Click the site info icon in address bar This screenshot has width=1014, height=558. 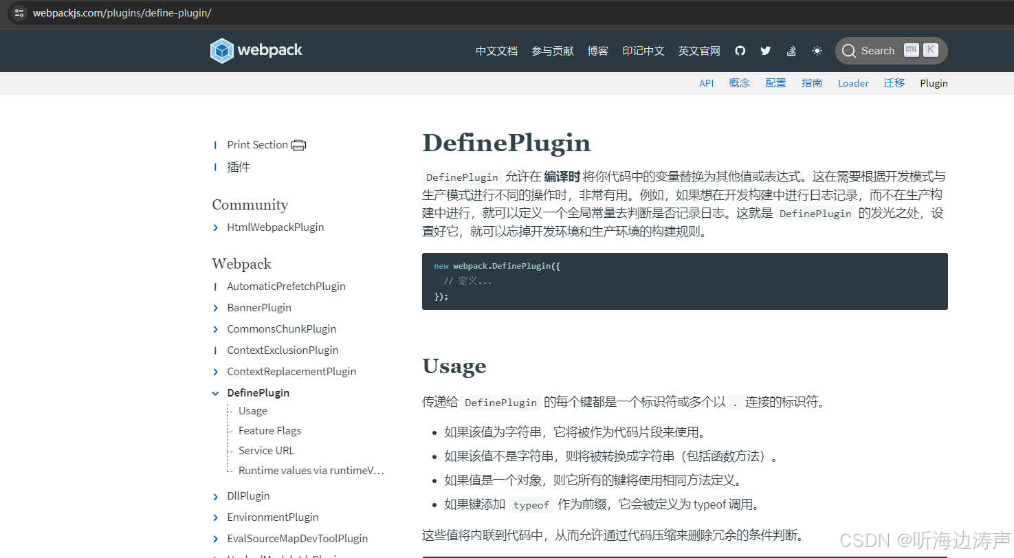[x=19, y=13]
